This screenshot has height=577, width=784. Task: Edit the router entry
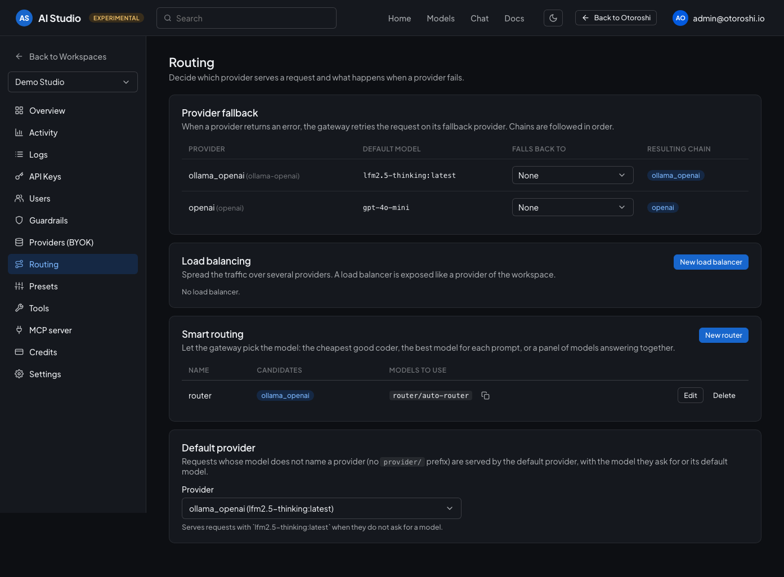(690, 395)
